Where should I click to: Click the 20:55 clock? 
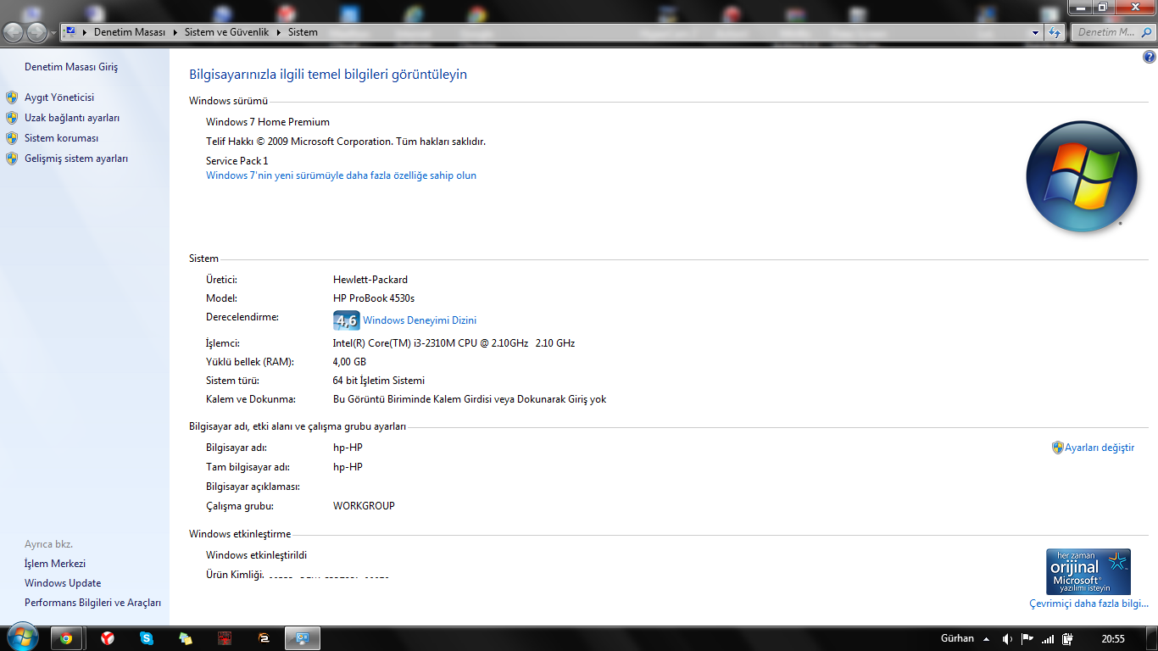pyautogui.click(x=1113, y=639)
